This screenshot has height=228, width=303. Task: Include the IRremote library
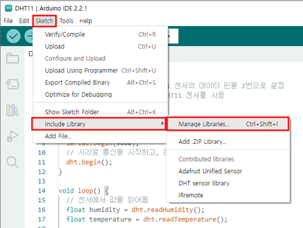tap(228, 195)
